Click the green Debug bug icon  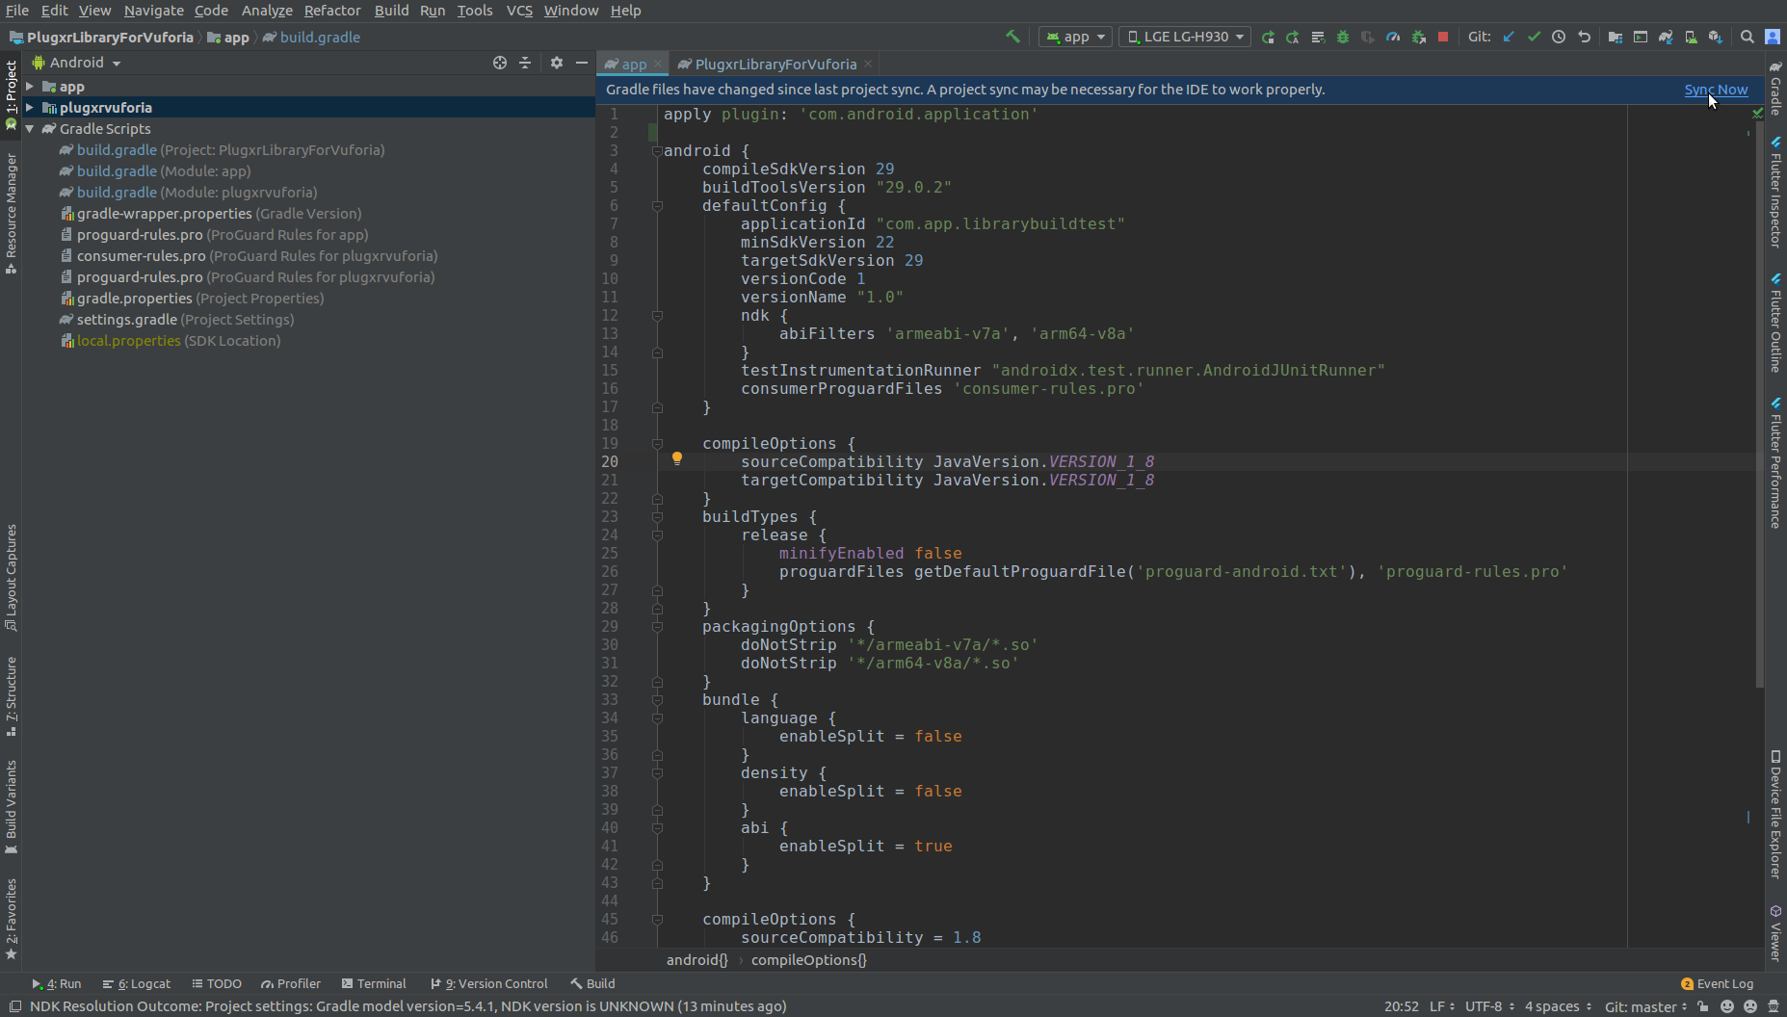click(x=1343, y=37)
